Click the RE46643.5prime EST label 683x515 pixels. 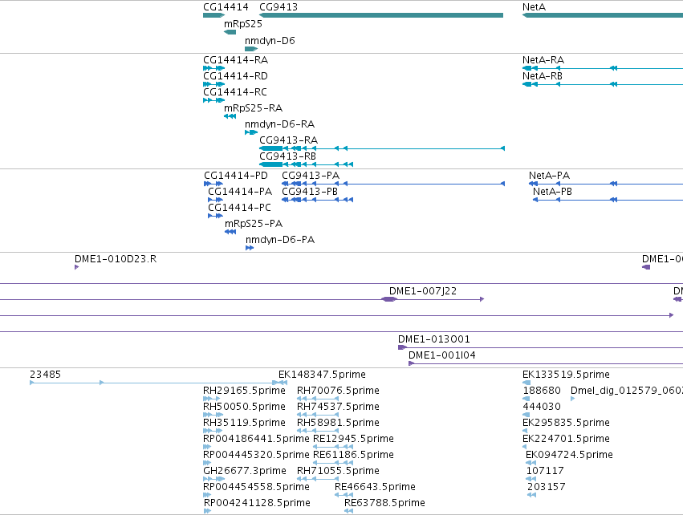pos(375,487)
